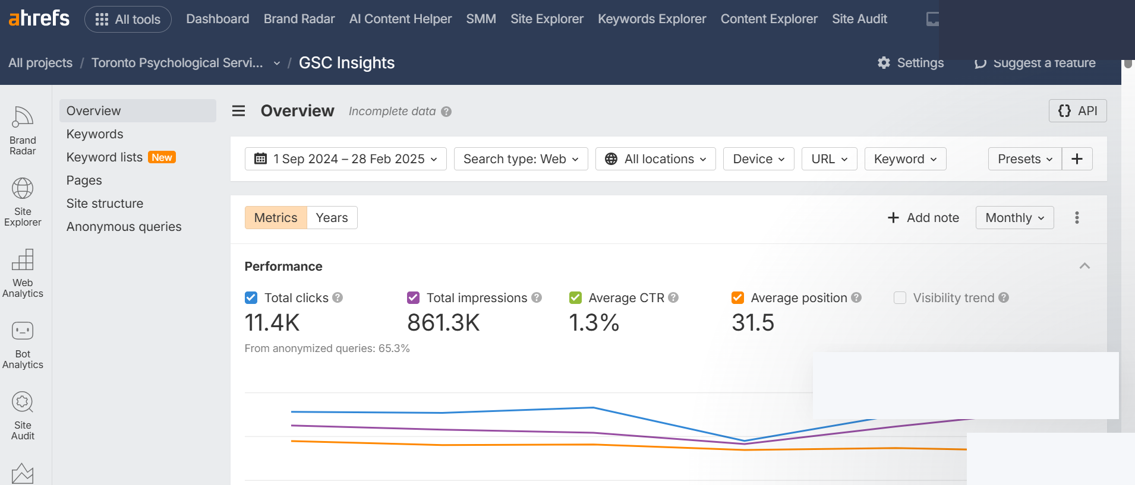The image size is (1135, 485).
Task: Click the Incomplete data help icon
Action: 446,112
